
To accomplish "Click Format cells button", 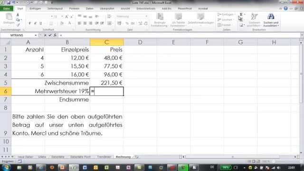I will 225,25.
